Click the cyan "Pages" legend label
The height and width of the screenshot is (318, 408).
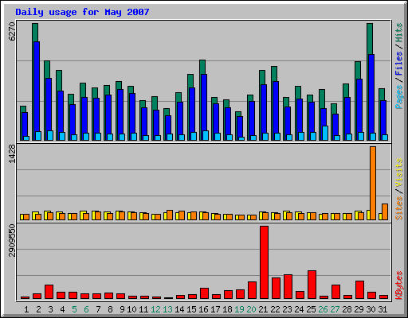coord(398,97)
